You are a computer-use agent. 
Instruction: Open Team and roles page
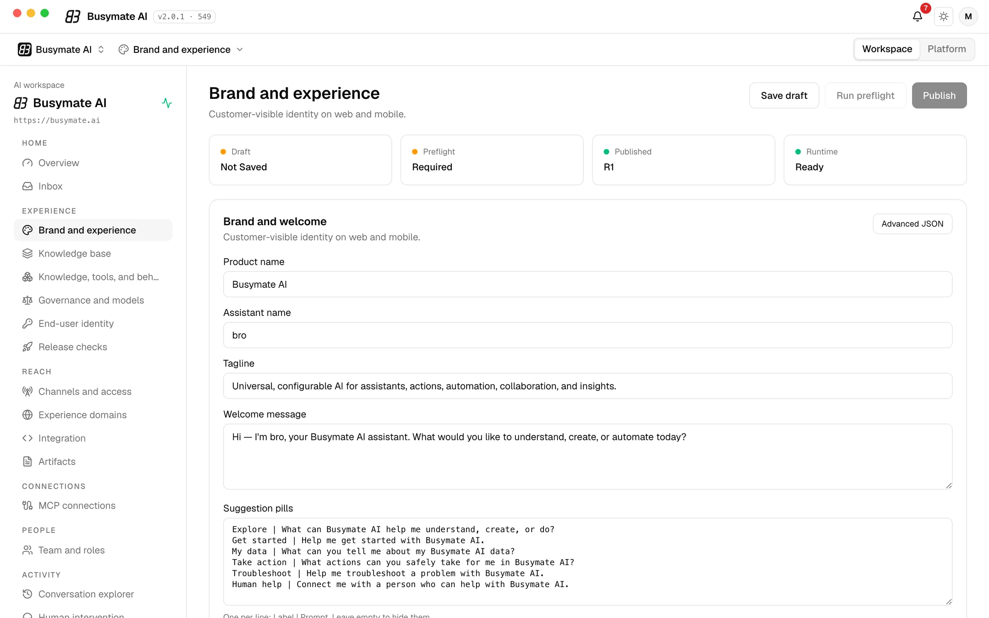93,550
